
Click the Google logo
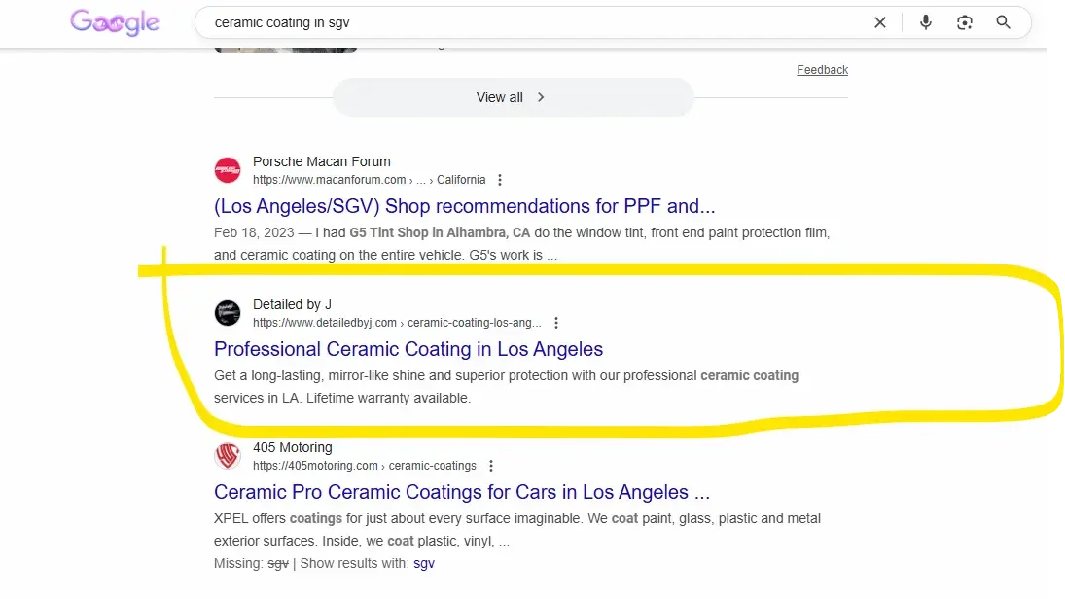(x=115, y=22)
